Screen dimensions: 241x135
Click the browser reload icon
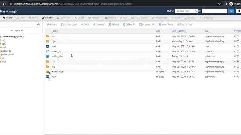4,4
